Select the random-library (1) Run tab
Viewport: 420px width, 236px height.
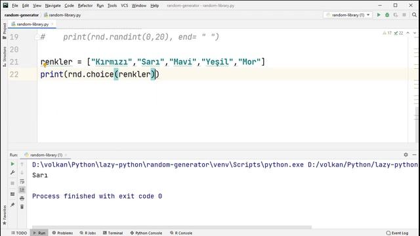[x=46, y=155]
